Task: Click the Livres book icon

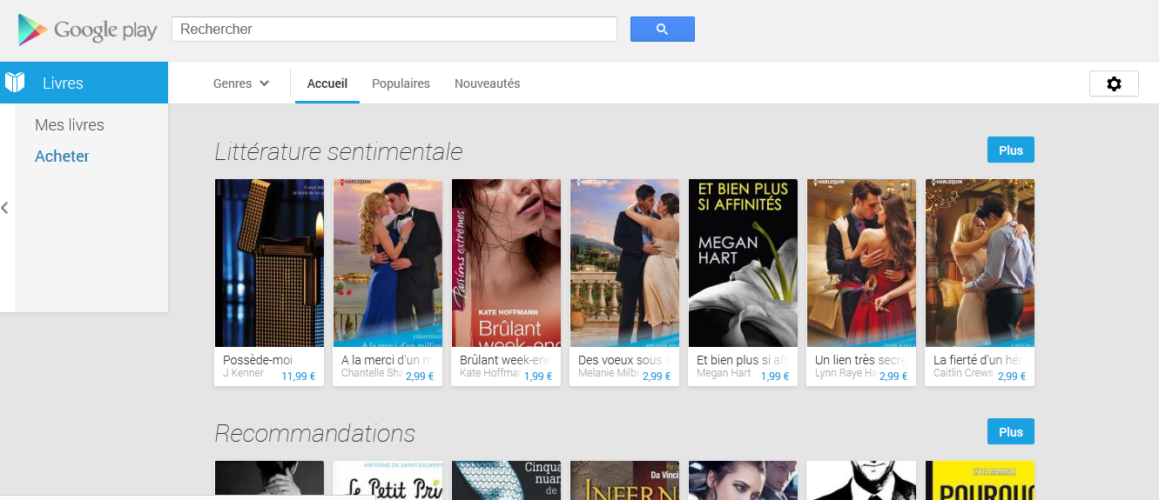Action: pyautogui.click(x=15, y=83)
